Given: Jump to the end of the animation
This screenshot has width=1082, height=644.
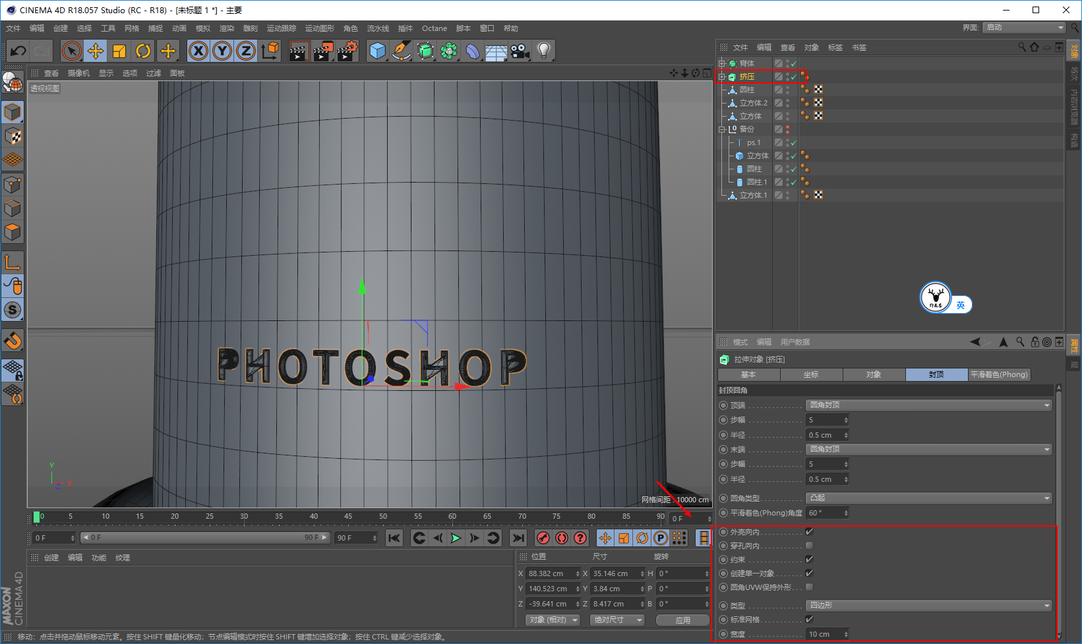Looking at the screenshot, I should pos(519,539).
